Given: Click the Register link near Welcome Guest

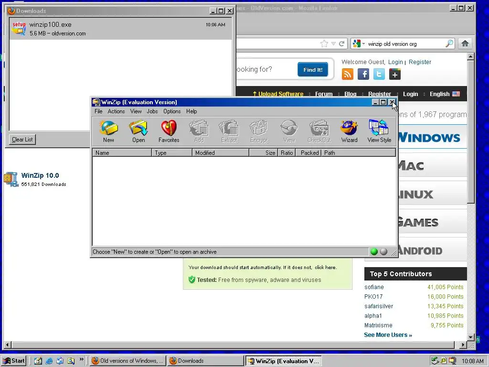Looking at the screenshot, I should point(420,62).
